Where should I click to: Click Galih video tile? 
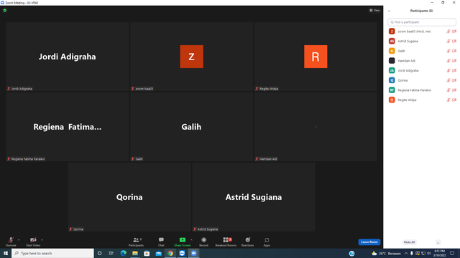(191, 127)
